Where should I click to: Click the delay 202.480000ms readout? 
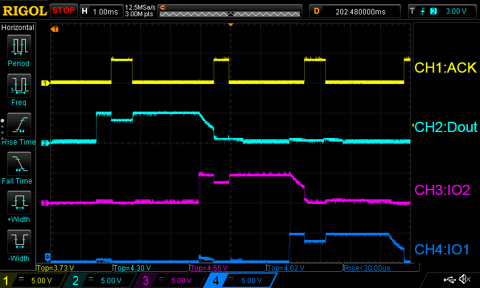pyautogui.click(x=355, y=11)
